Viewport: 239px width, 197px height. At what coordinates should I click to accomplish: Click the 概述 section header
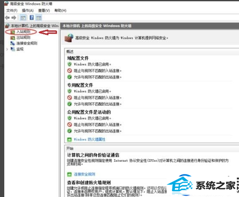click(70, 51)
